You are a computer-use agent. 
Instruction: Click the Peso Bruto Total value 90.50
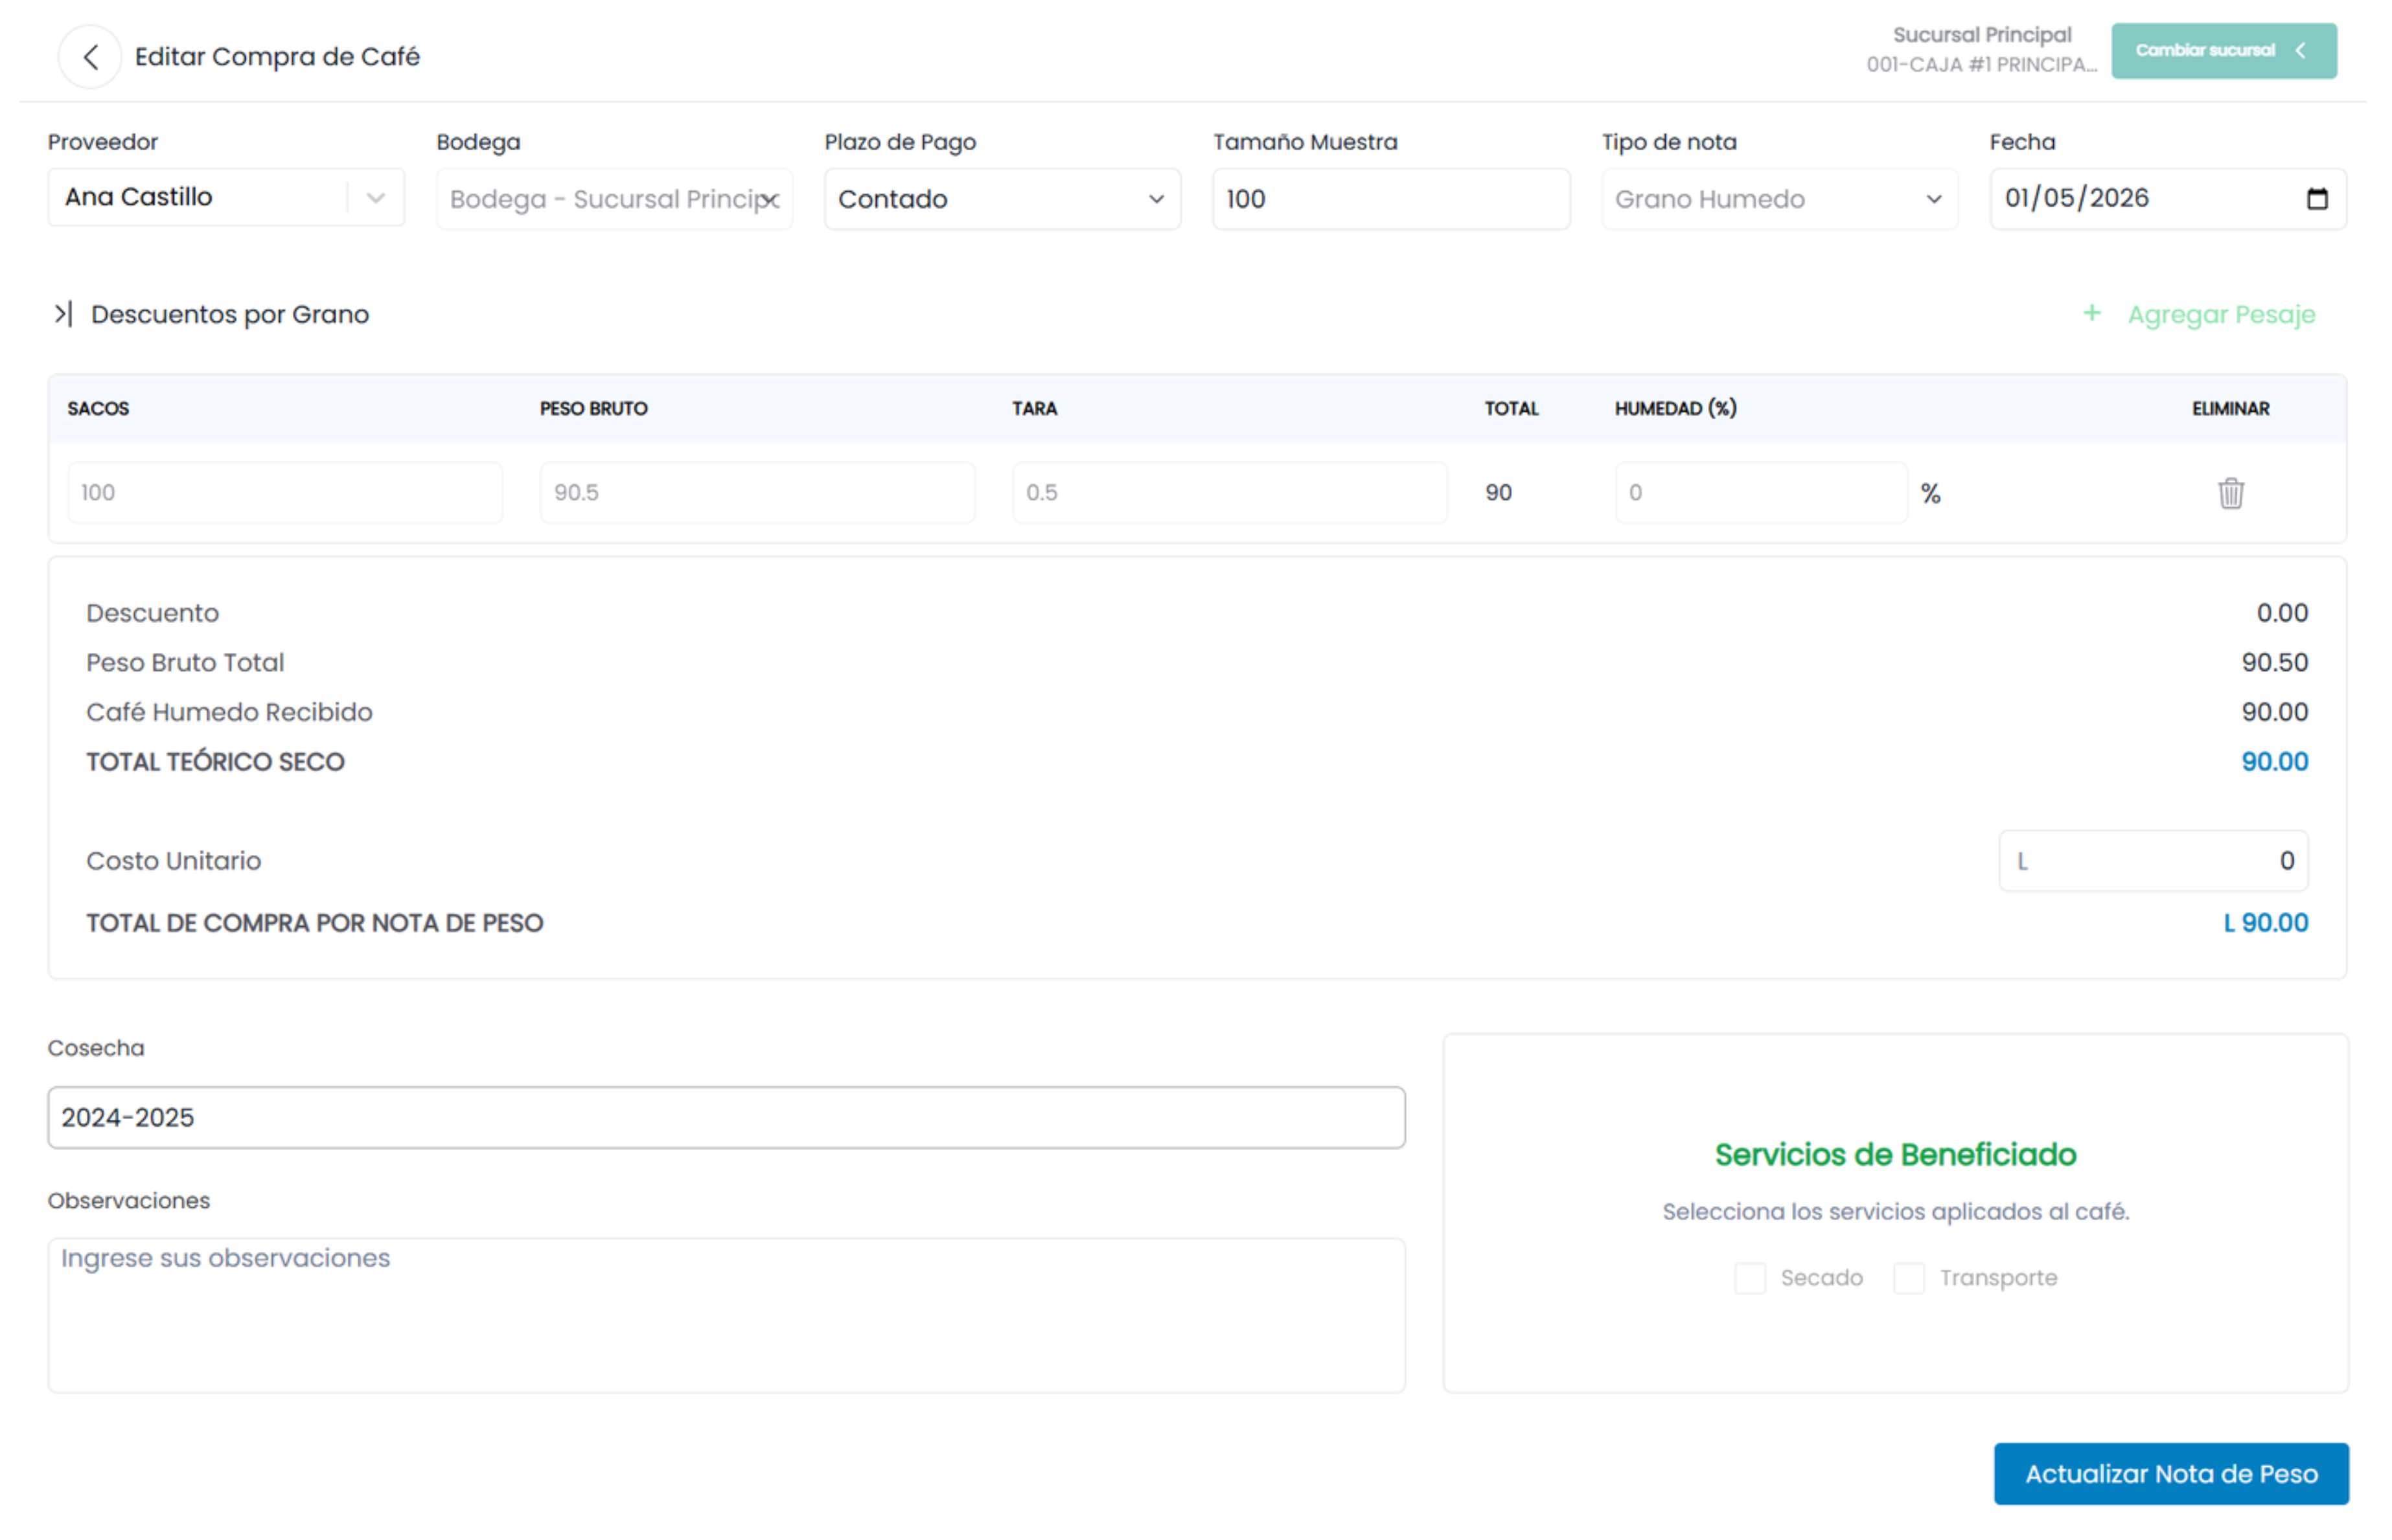[2274, 662]
